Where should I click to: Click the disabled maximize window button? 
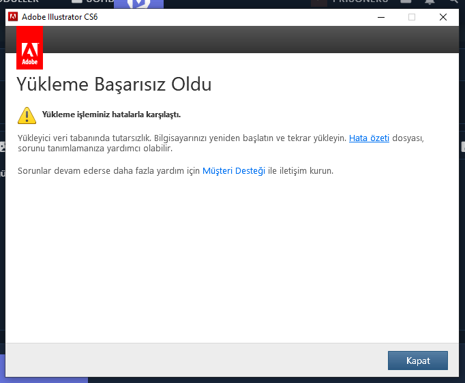[x=412, y=17]
